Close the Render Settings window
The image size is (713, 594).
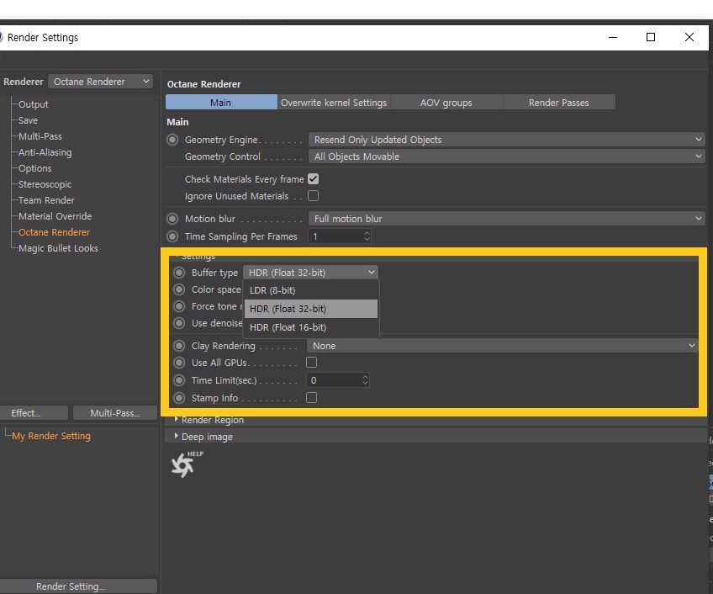689,37
